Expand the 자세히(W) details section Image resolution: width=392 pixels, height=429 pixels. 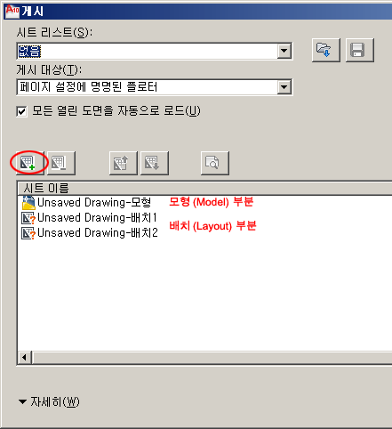(49, 402)
